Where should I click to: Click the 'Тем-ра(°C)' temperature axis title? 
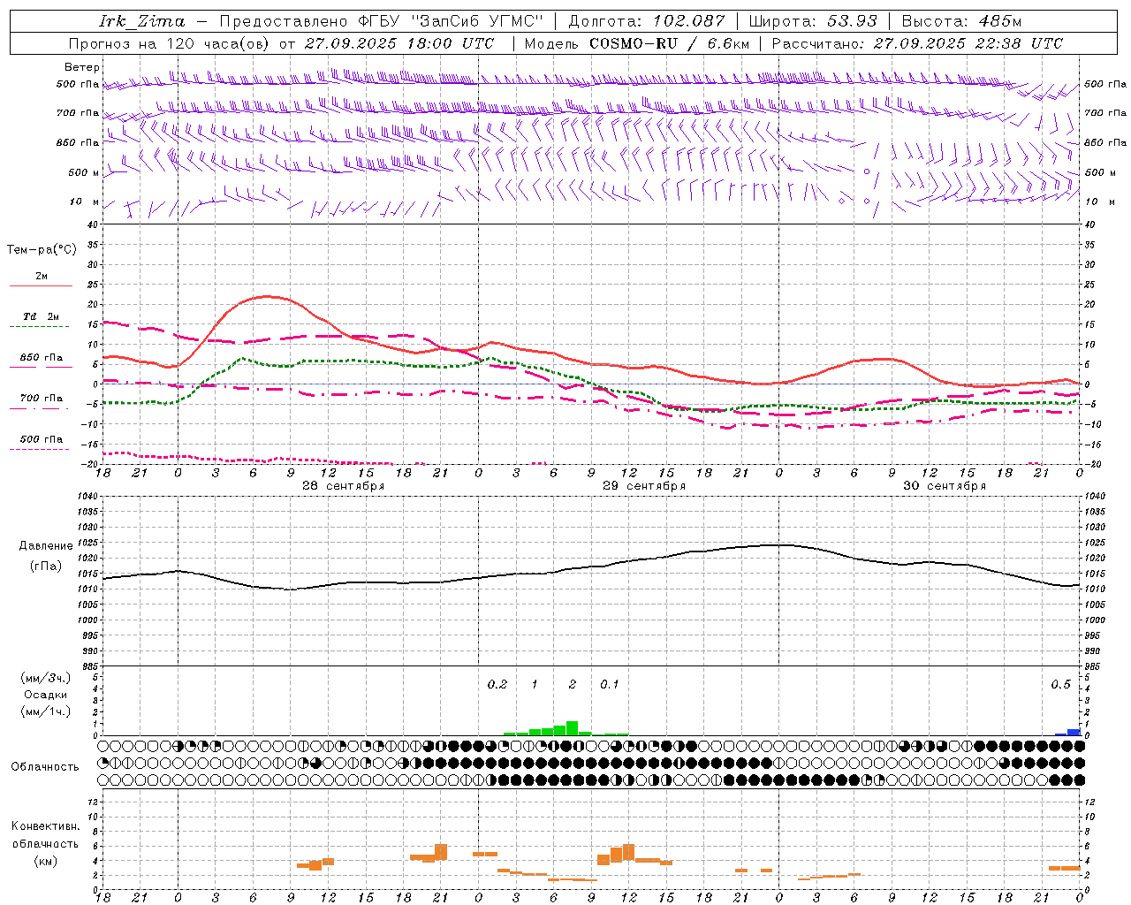point(42,250)
